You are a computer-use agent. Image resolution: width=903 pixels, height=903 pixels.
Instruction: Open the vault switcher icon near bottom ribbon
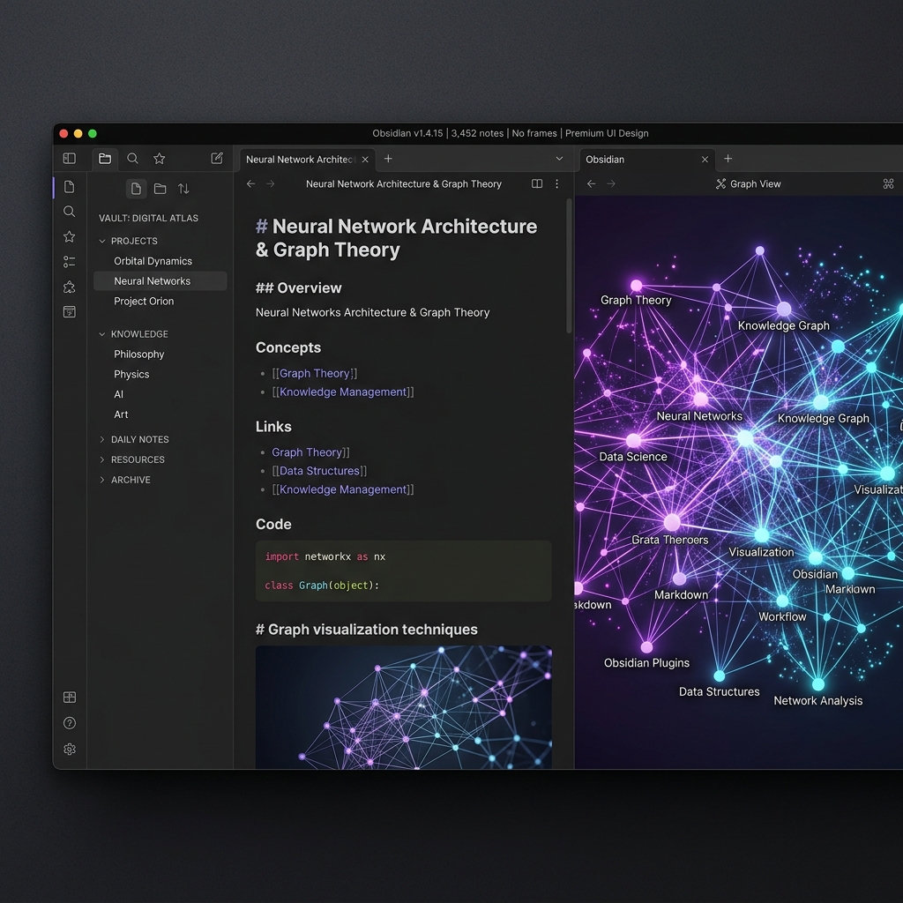pyautogui.click(x=69, y=698)
